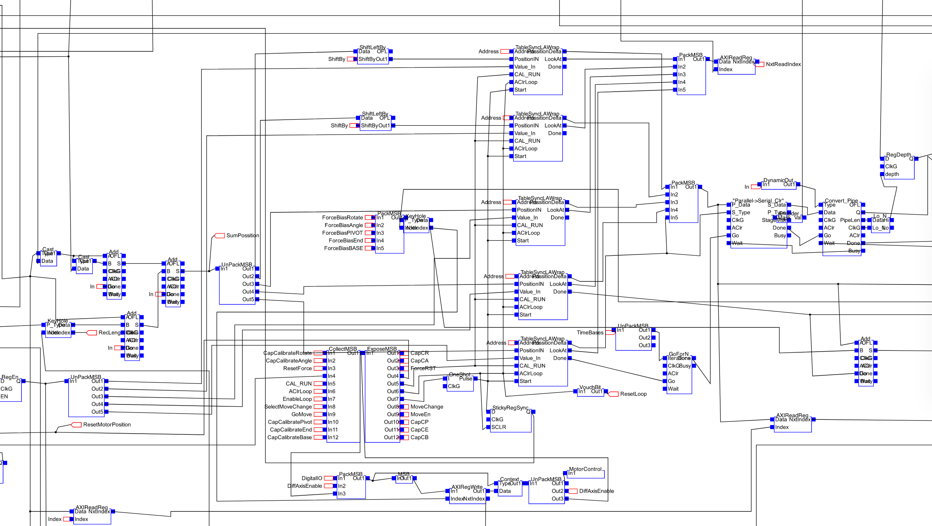Toggle the ForceBiasRotate input terminal
Viewport: 932px width, 526px height.
point(370,217)
